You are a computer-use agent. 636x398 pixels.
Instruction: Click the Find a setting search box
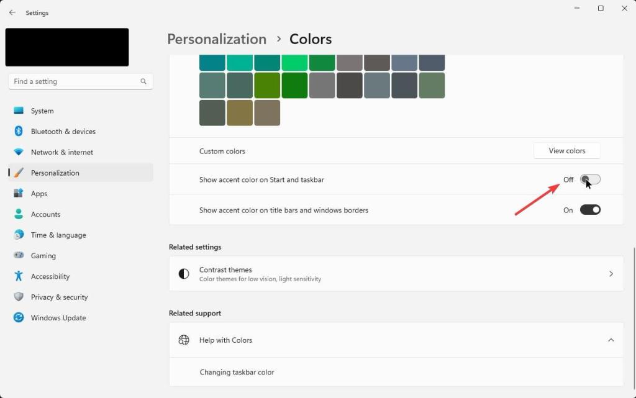[75, 81]
